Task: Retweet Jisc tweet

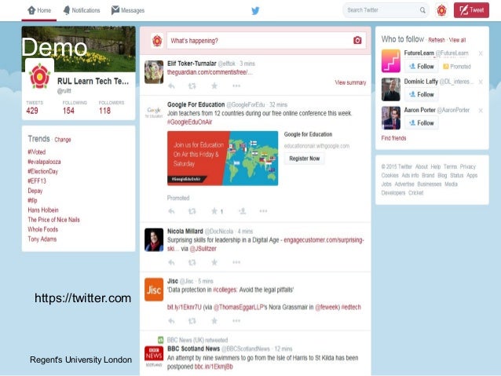Action: [192, 321]
